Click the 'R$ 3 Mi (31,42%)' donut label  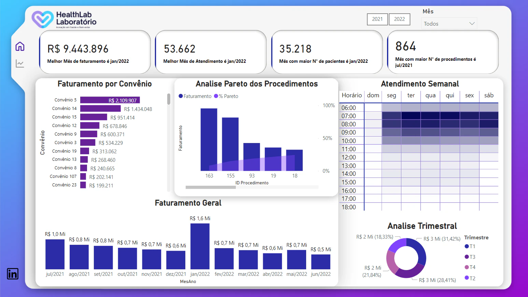click(442, 239)
